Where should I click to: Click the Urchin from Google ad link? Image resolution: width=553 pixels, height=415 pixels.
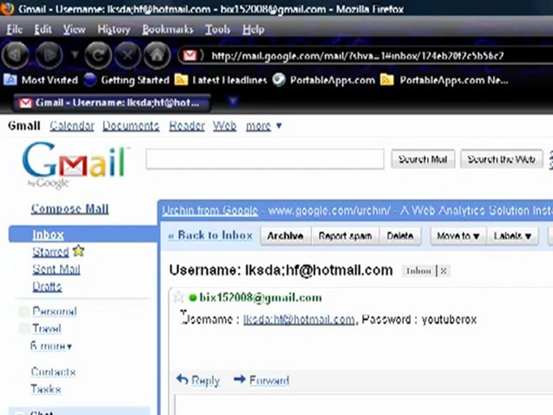210,211
